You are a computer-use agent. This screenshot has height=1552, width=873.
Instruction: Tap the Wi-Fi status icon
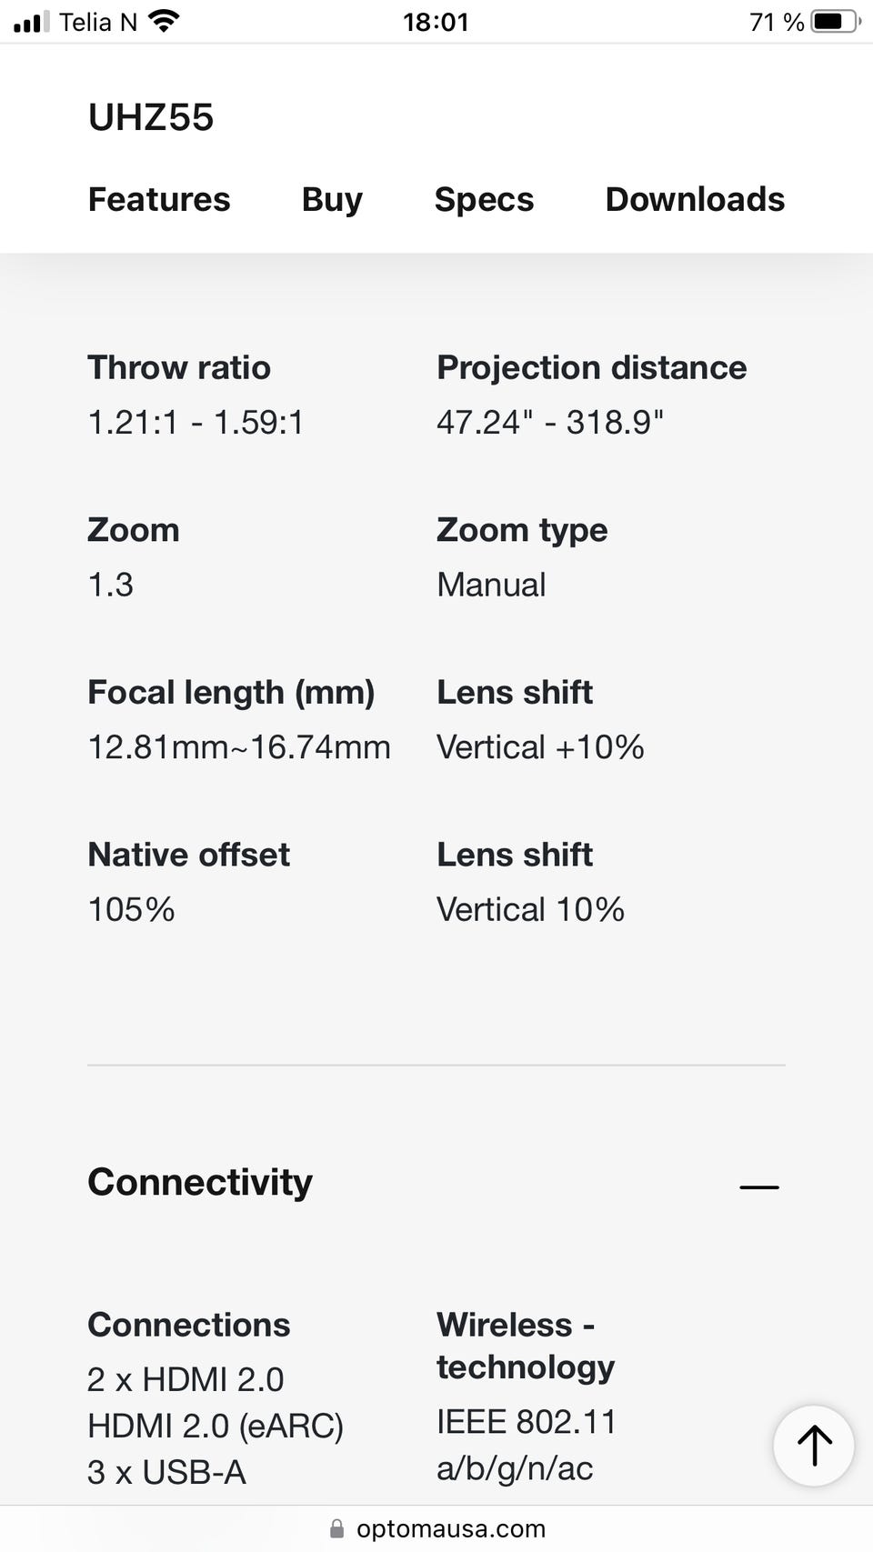pyautogui.click(x=164, y=21)
